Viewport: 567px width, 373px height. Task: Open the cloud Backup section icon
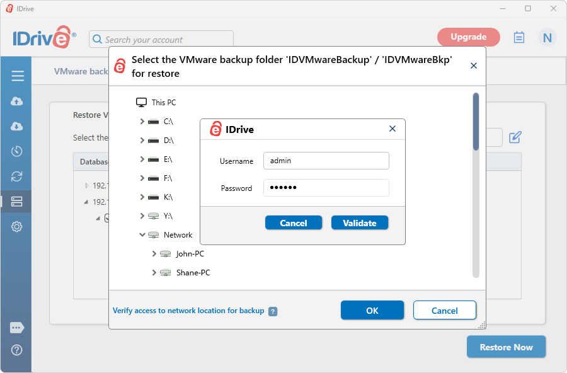click(x=16, y=101)
